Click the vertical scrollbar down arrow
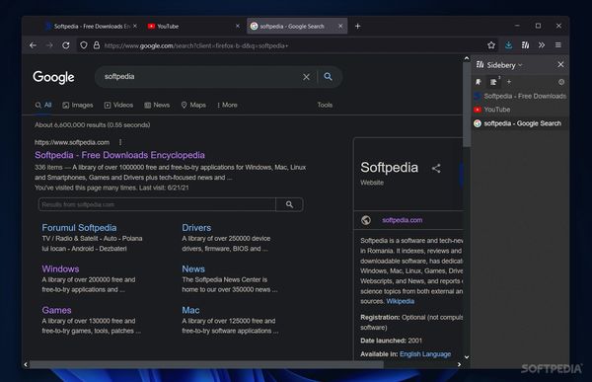The width and height of the screenshot is (592, 382). click(467, 357)
